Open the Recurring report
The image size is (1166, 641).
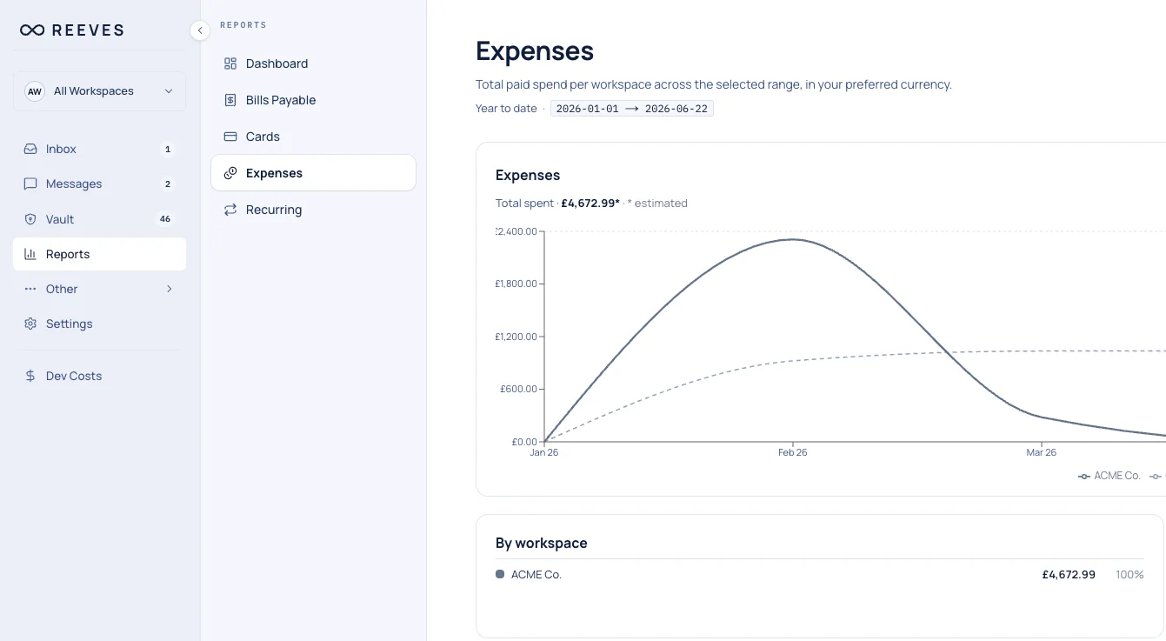point(313,210)
